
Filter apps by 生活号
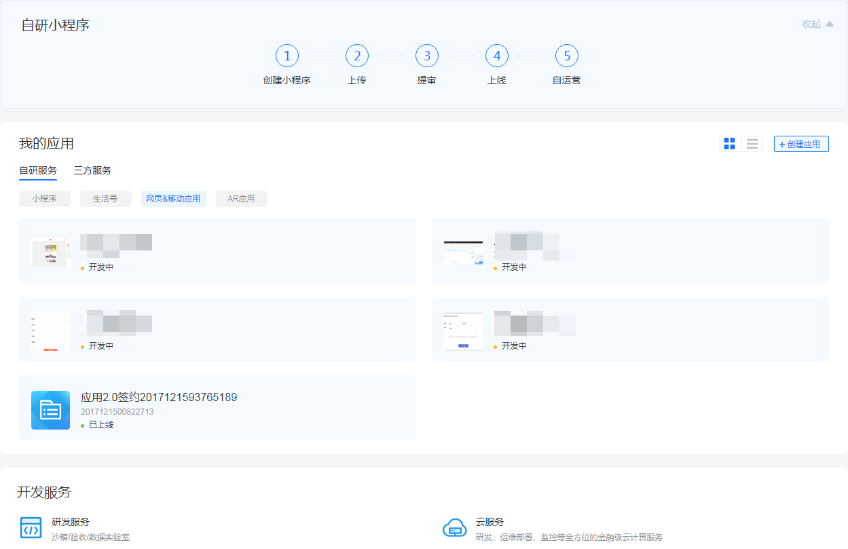105,199
